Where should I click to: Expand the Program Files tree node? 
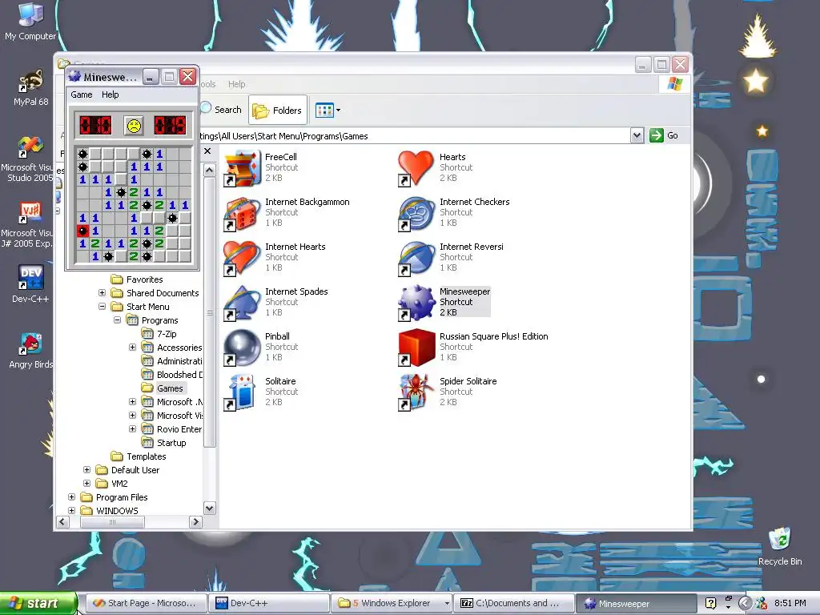tap(71, 496)
